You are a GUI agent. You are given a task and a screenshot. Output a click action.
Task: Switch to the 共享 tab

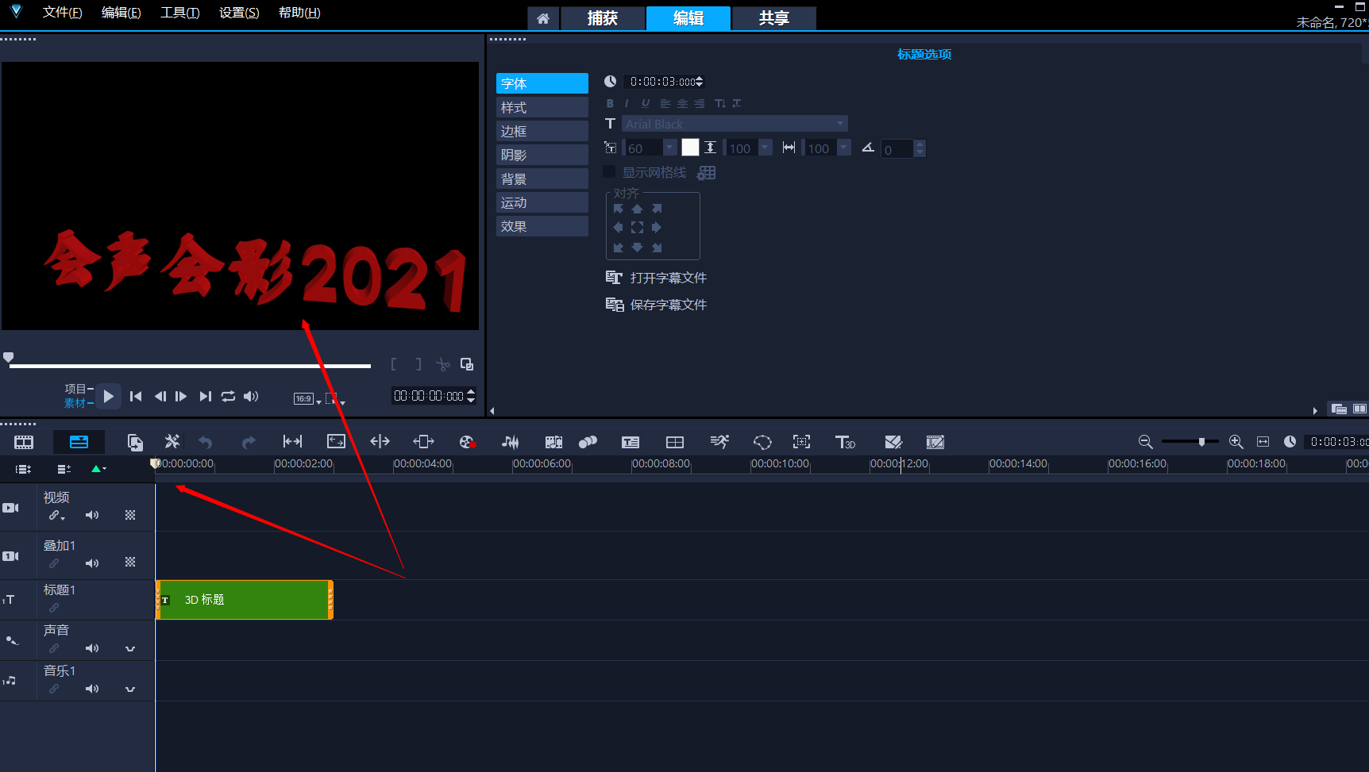tap(773, 18)
